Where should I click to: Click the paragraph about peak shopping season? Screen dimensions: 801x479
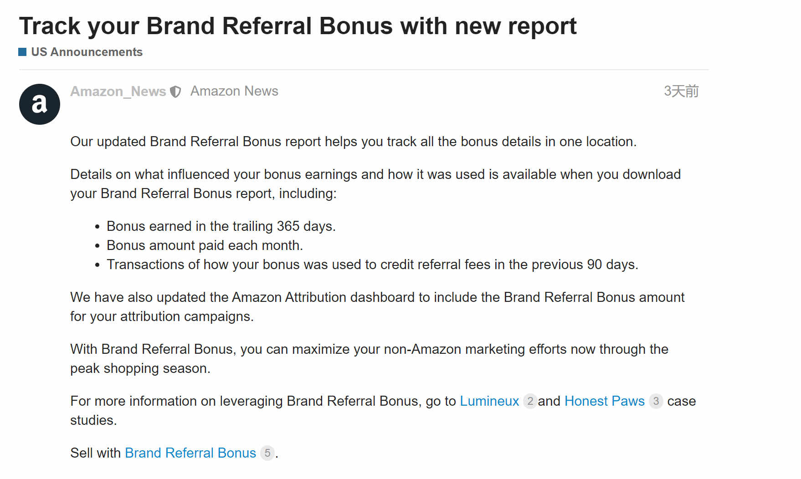(x=369, y=359)
